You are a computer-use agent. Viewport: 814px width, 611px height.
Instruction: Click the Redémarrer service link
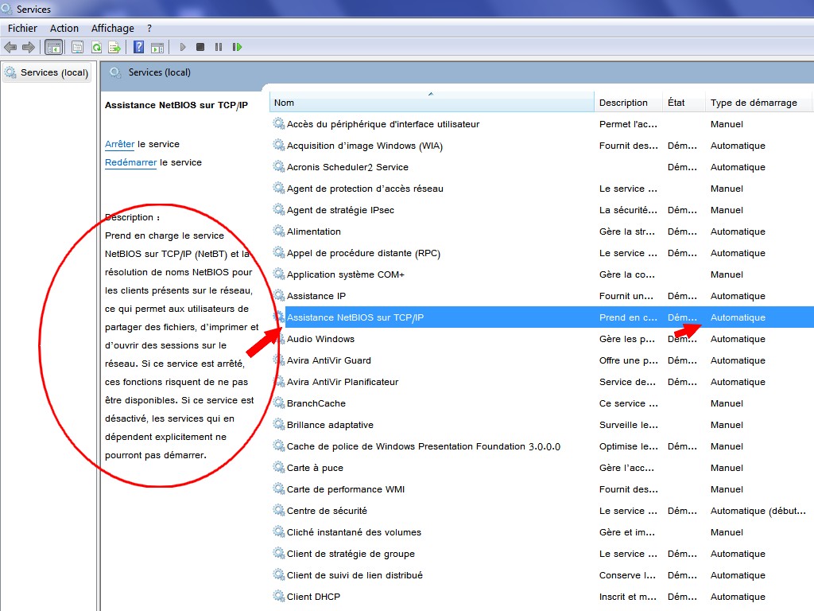130,162
